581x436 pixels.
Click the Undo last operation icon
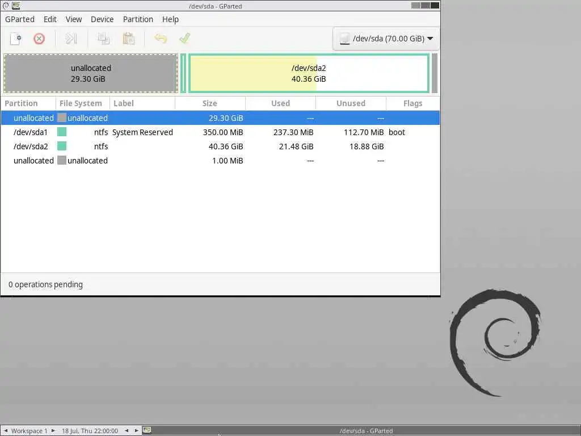click(x=161, y=39)
